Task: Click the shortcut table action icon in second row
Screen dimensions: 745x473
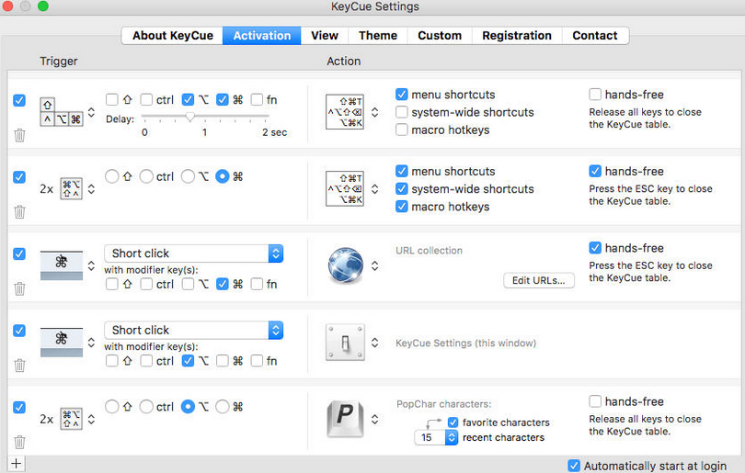Action: (x=345, y=189)
